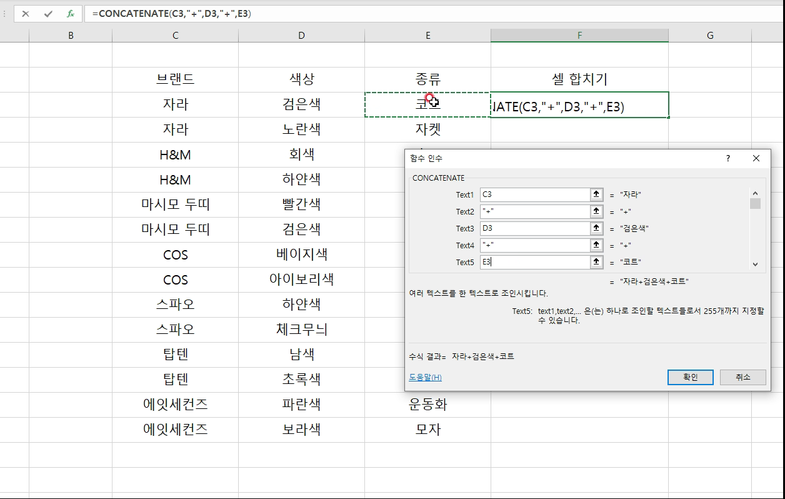Viewport: 785px width, 499px height.
Task: Select the 보라색 cell
Action: click(x=301, y=430)
